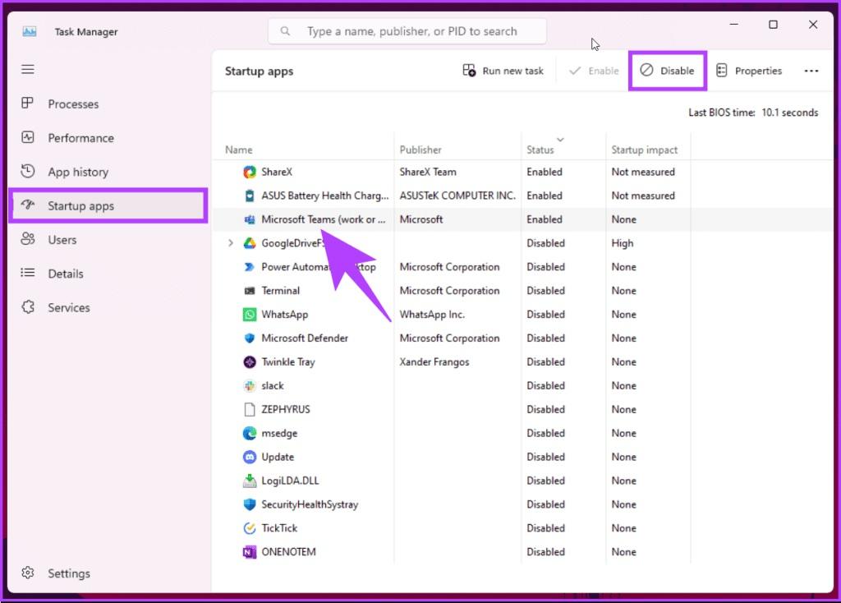The height and width of the screenshot is (603, 841).
Task: Open the Performance tab
Action: coord(80,138)
